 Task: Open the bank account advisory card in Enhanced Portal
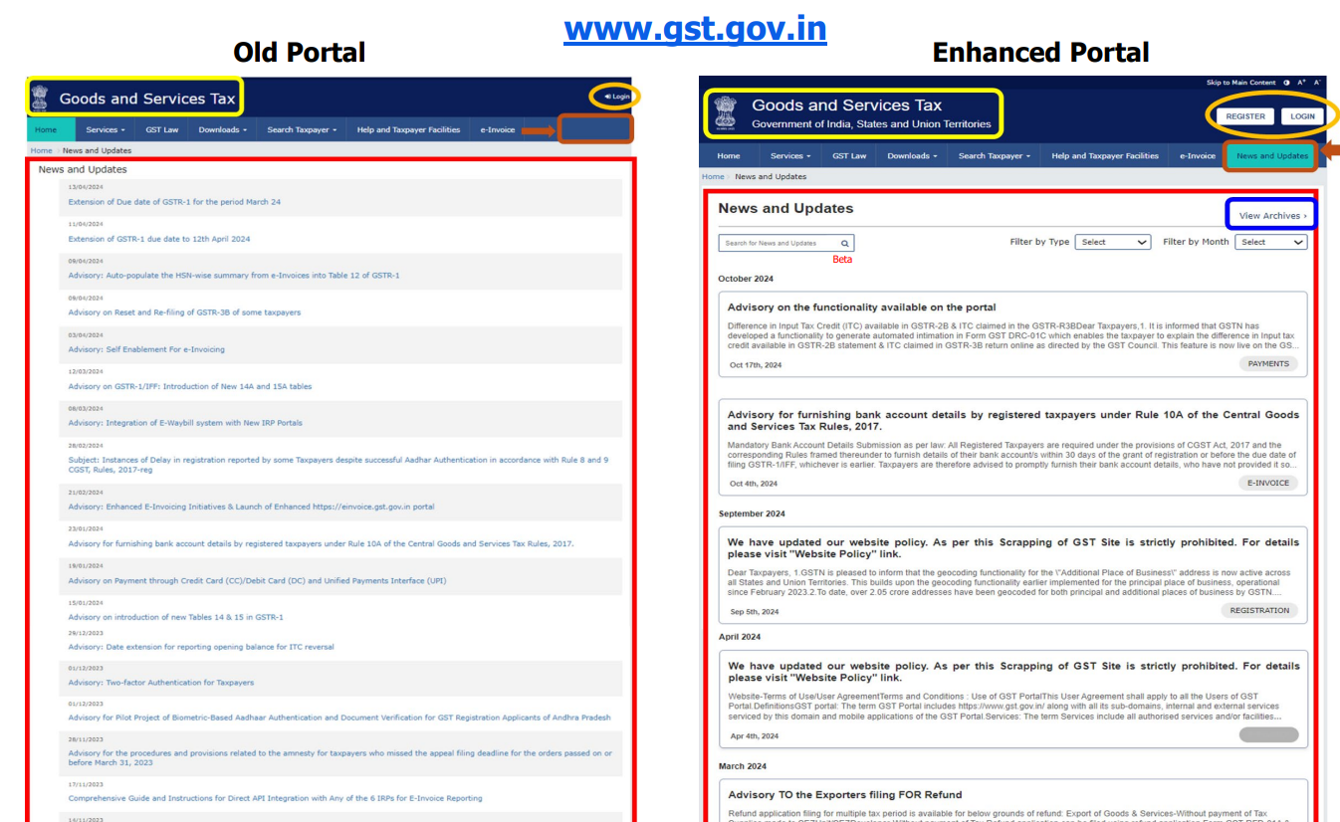(x=1012, y=449)
